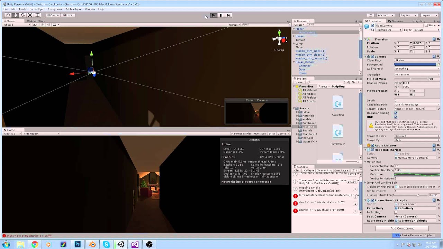This screenshot has height=249, width=443.
Task: Select the Hand tool in toolbar
Action: pos(8,15)
